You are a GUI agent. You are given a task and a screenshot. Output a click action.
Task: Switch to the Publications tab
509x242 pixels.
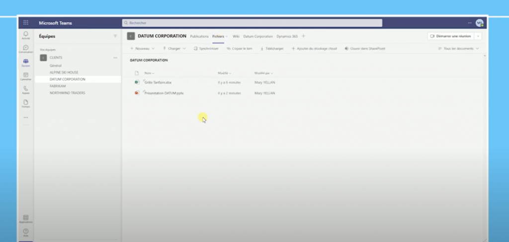tap(199, 36)
